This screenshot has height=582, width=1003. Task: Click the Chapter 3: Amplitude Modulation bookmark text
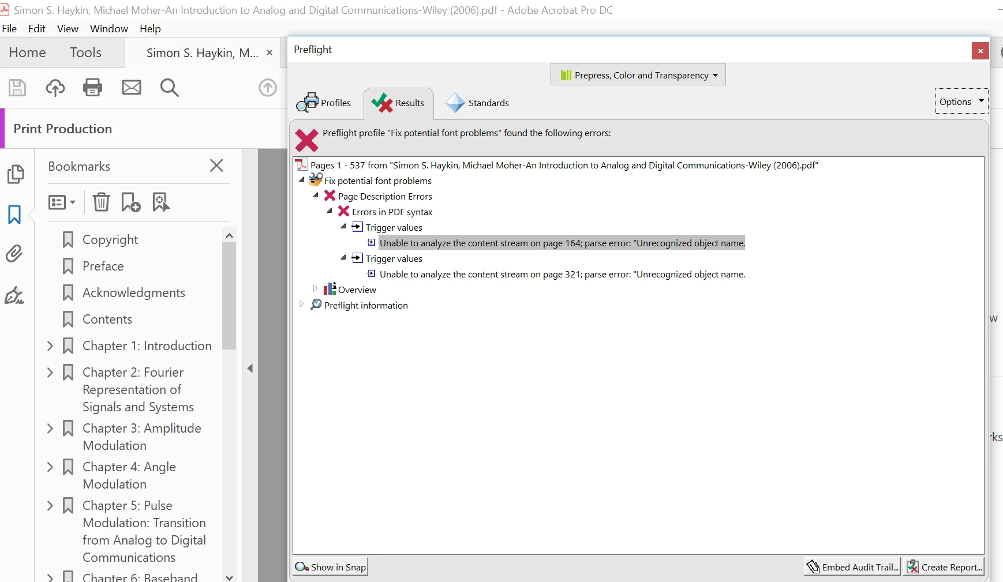point(142,437)
